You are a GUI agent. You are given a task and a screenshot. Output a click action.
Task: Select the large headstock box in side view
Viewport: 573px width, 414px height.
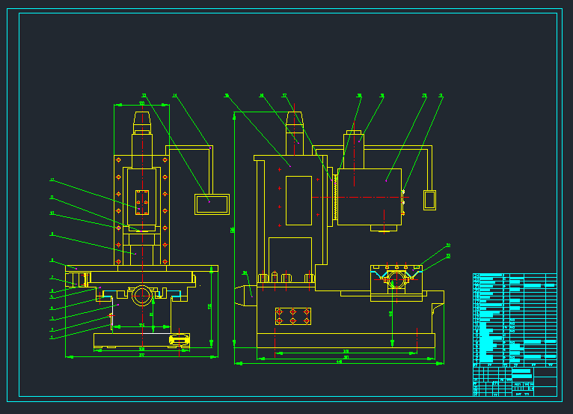[370, 197]
